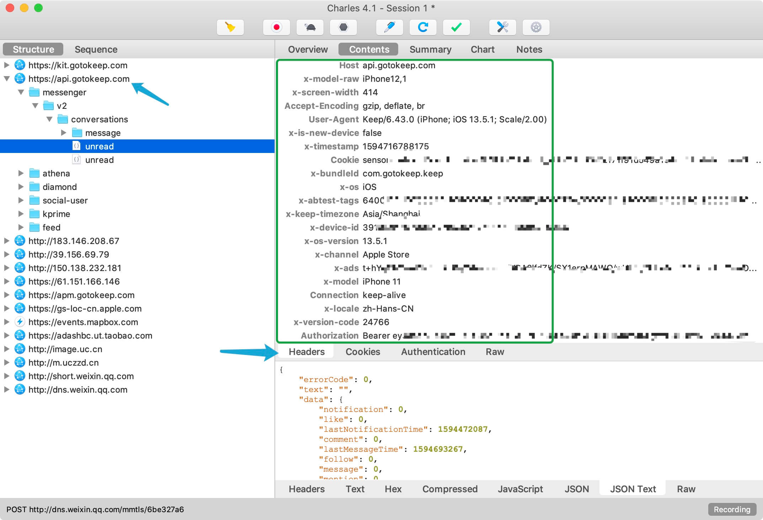Expand the feed folder
763x520 pixels.
[x=21, y=227]
